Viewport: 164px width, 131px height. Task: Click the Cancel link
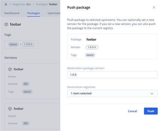click(133, 111)
